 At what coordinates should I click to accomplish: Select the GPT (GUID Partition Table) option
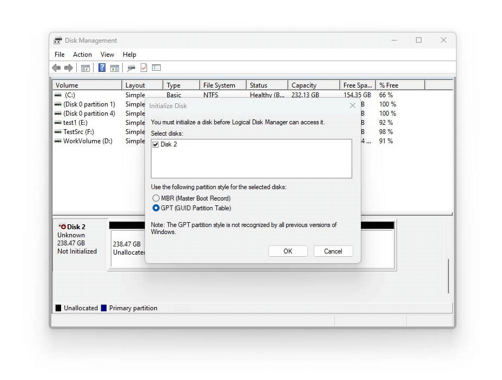pyautogui.click(x=156, y=208)
